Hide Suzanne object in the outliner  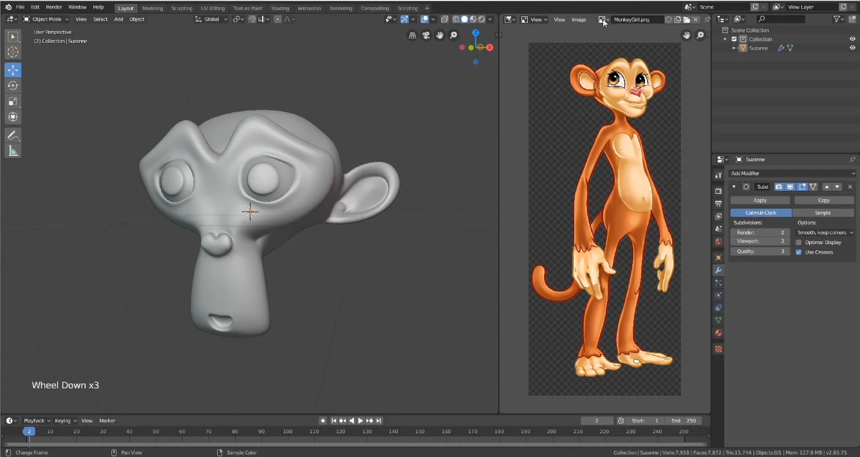click(x=852, y=48)
